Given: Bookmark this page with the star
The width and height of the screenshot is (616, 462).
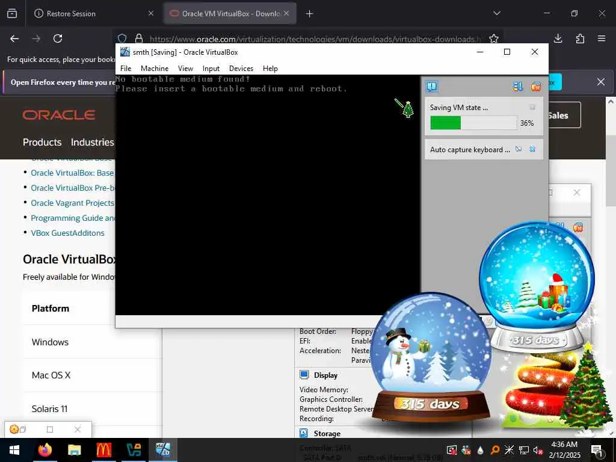Looking at the screenshot, I should [x=494, y=38].
